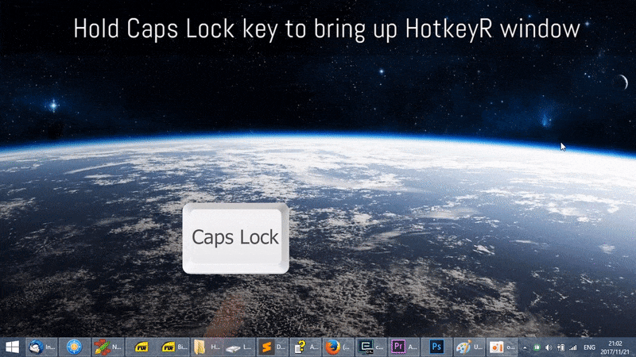The image size is (636, 357).
Task: Open the clock showing 21:02
Action: click(x=615, y=347)
